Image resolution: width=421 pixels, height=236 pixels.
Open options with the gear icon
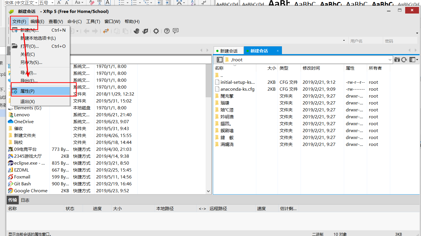(156, 31)
